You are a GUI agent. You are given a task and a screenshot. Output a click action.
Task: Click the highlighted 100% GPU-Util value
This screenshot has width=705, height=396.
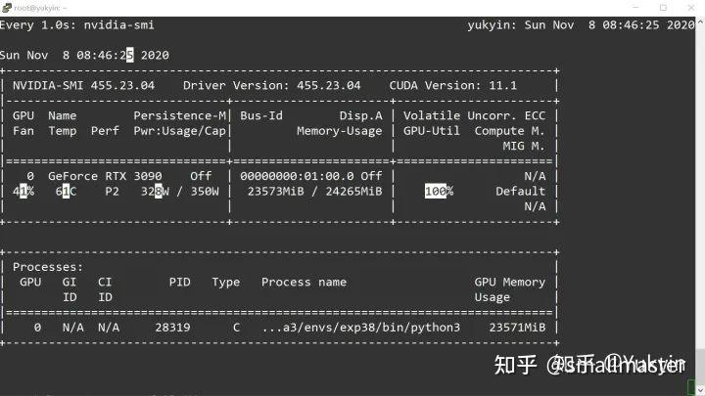tap(439, 192)
